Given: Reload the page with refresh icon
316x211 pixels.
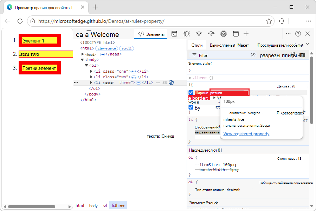Looking at the screenshot, I should coord(20,21).
